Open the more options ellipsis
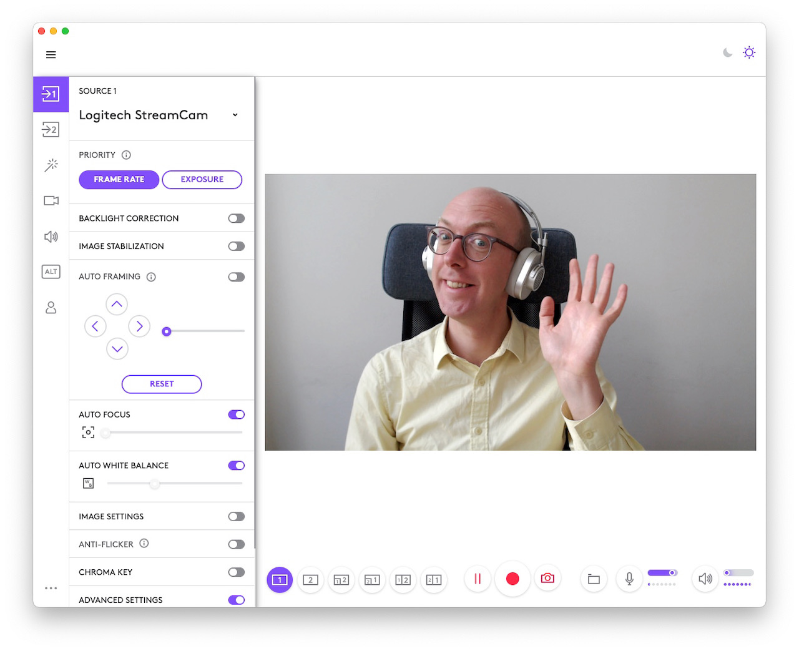The image size is (799, 651). [51, 588]
